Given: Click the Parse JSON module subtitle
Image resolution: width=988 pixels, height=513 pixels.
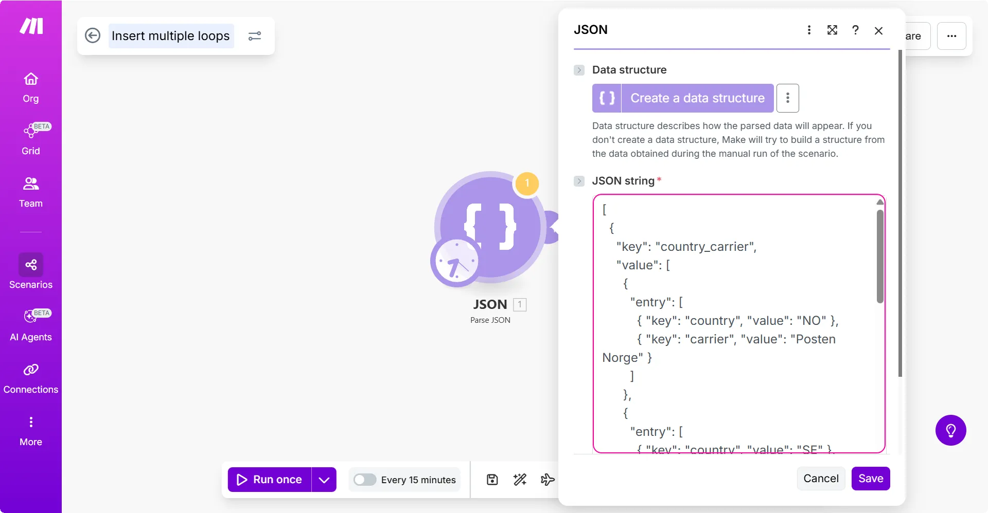Looking at the screenshot, I should (490, 320).
